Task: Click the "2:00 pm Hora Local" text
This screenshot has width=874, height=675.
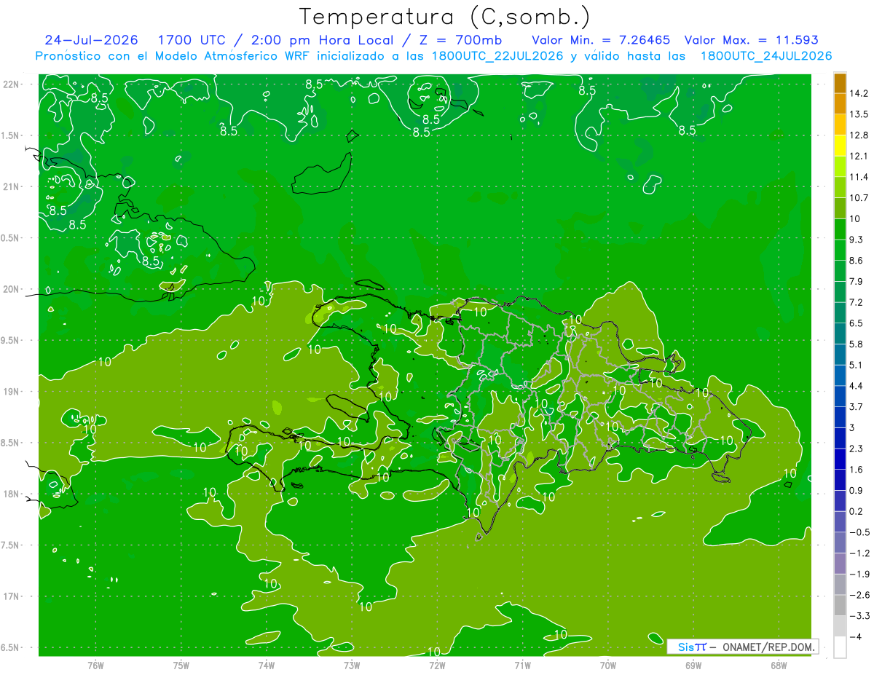Action: [x=322, y=40]
